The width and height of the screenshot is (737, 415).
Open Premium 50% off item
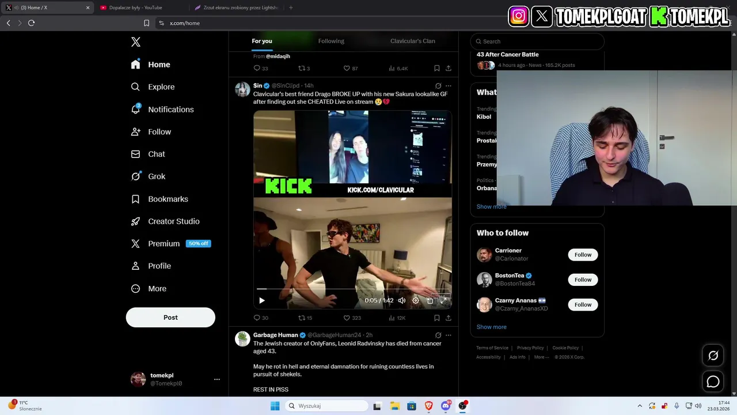coord(171,244)
